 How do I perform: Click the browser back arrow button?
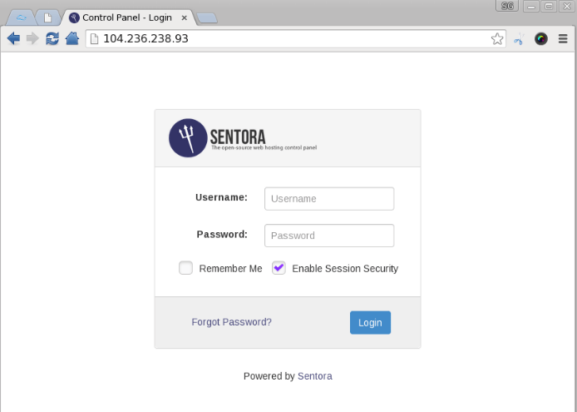pos(13,38)
